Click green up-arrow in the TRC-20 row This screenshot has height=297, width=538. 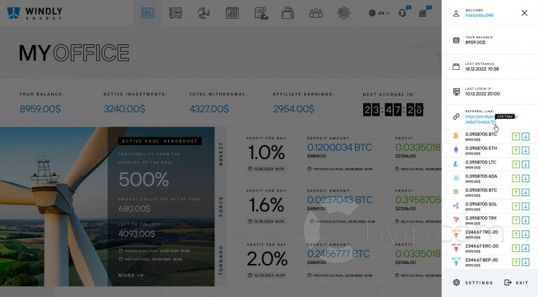click(x=516, y=235)
